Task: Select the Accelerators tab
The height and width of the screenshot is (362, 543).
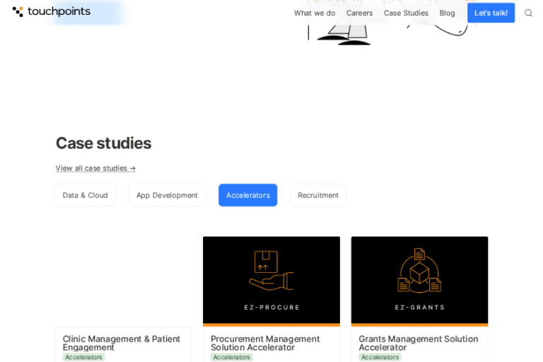Action: point(247,195)
